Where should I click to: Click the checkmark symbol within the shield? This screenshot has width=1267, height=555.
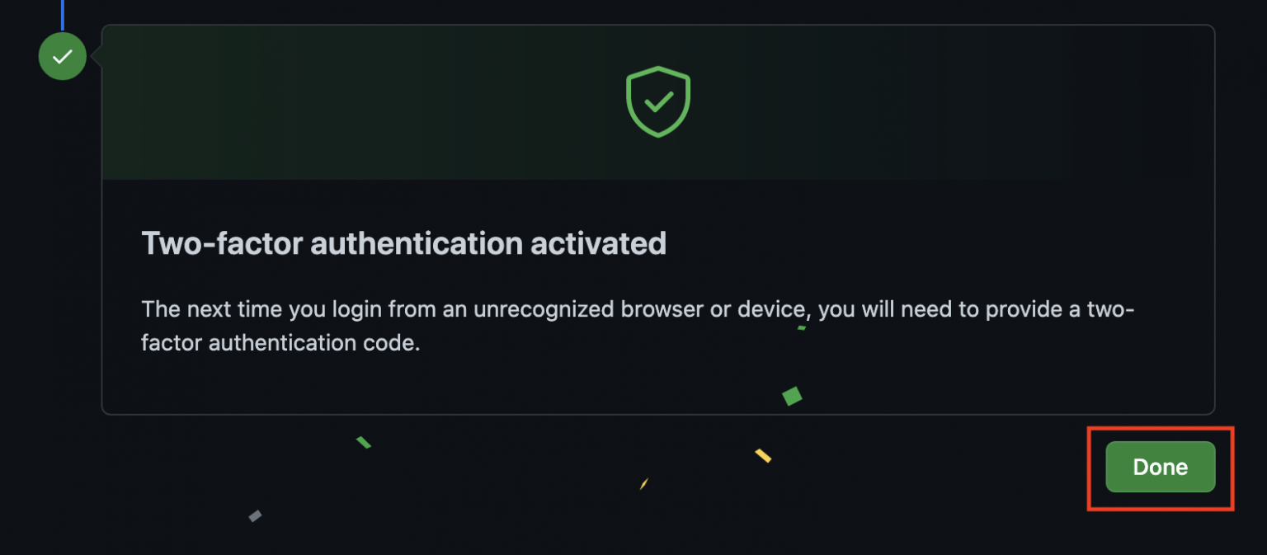pos(657,105)
